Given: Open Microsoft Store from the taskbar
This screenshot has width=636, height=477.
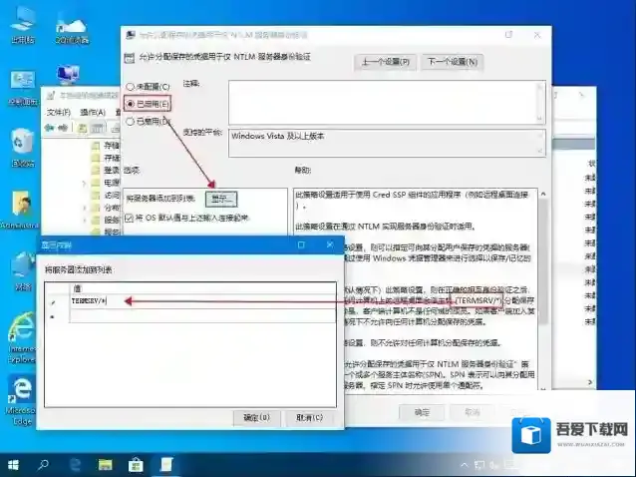Looking at the screenshot, I should (136, 465).
